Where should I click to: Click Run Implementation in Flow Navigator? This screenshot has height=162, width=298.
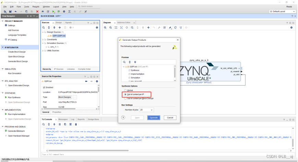17,114
